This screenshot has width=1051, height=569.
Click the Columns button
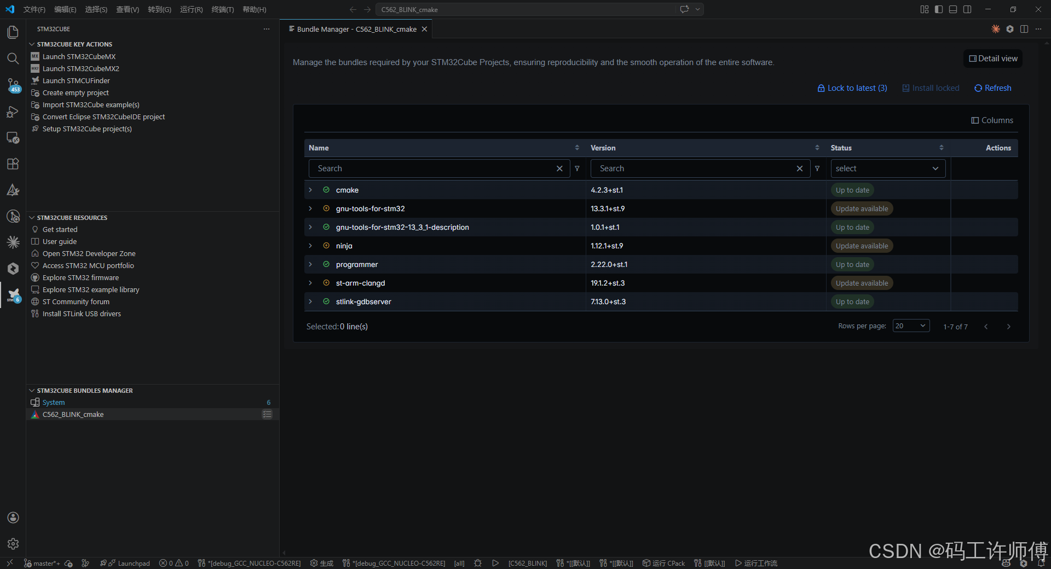pos(992,120)
